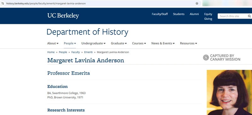Click the Margaret Lavinia Anderson page heading
This screenshot has width=252, height=115.
tap(86, 60)
